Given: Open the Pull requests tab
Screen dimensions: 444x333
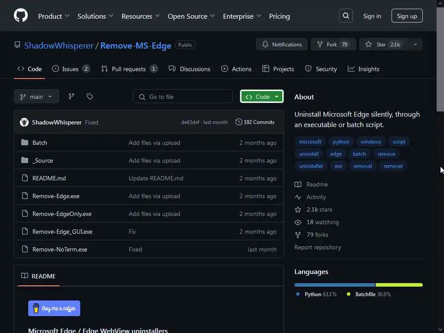Looking at the screenshot, I should click(129, 69).
